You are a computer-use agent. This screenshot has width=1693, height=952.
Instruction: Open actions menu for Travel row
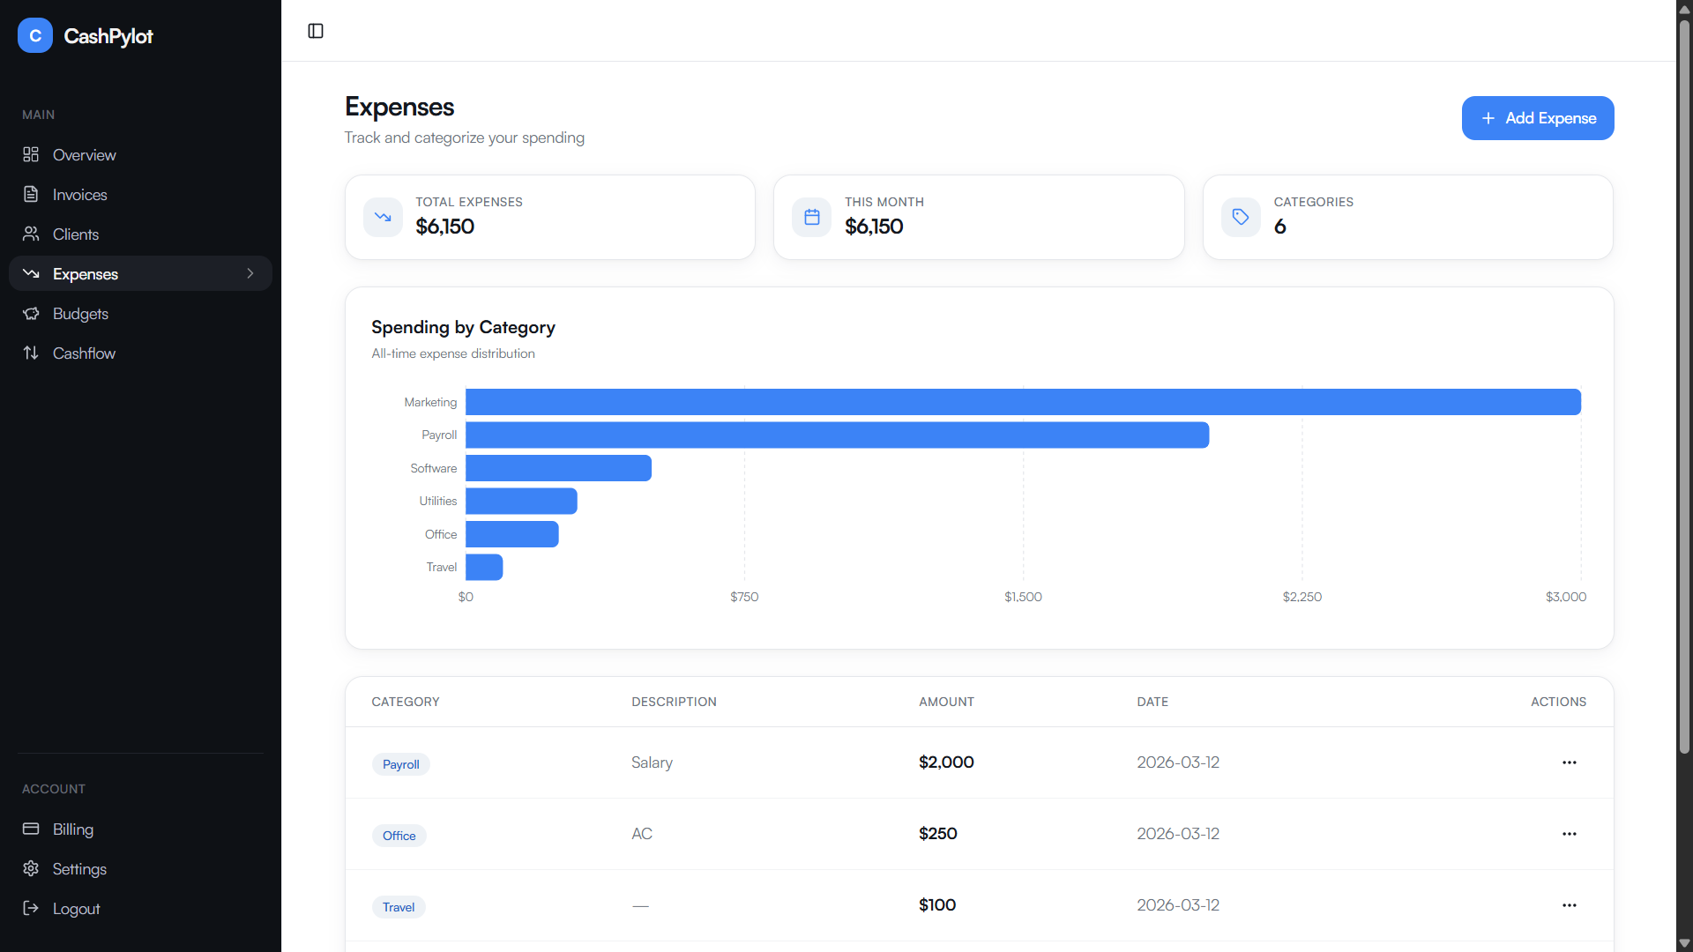[x=1569, y=905]
